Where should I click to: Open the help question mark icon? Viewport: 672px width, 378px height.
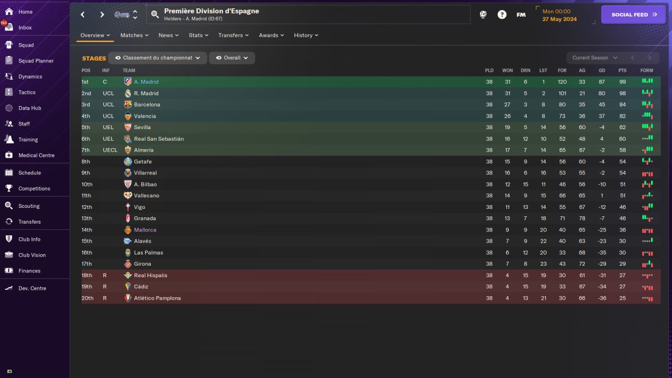click(x=502, y=15)
